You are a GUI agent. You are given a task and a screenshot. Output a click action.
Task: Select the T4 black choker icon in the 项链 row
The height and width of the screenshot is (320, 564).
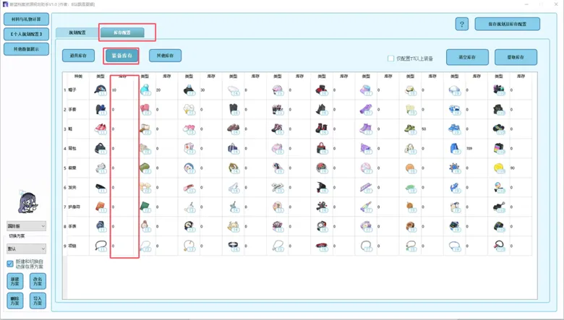[x=234, y=246]
